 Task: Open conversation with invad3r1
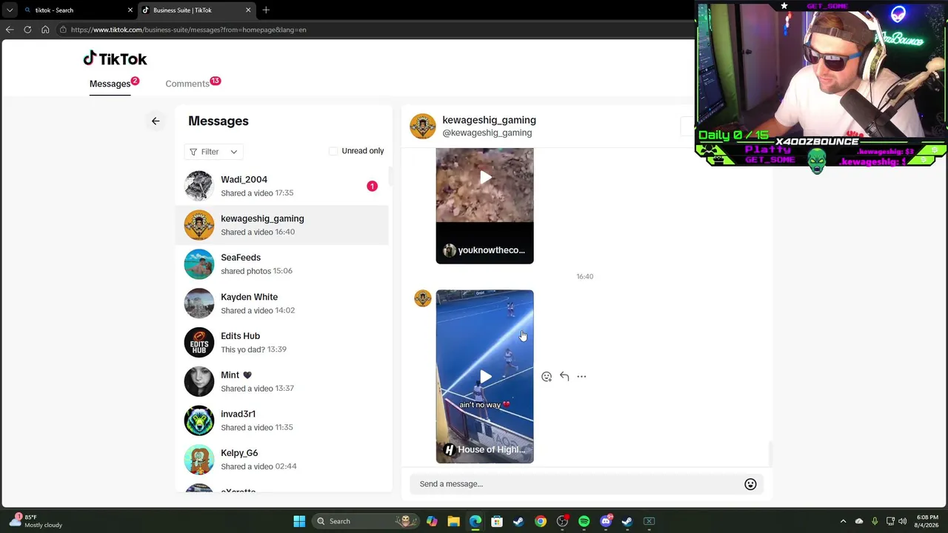coord(282,420)
